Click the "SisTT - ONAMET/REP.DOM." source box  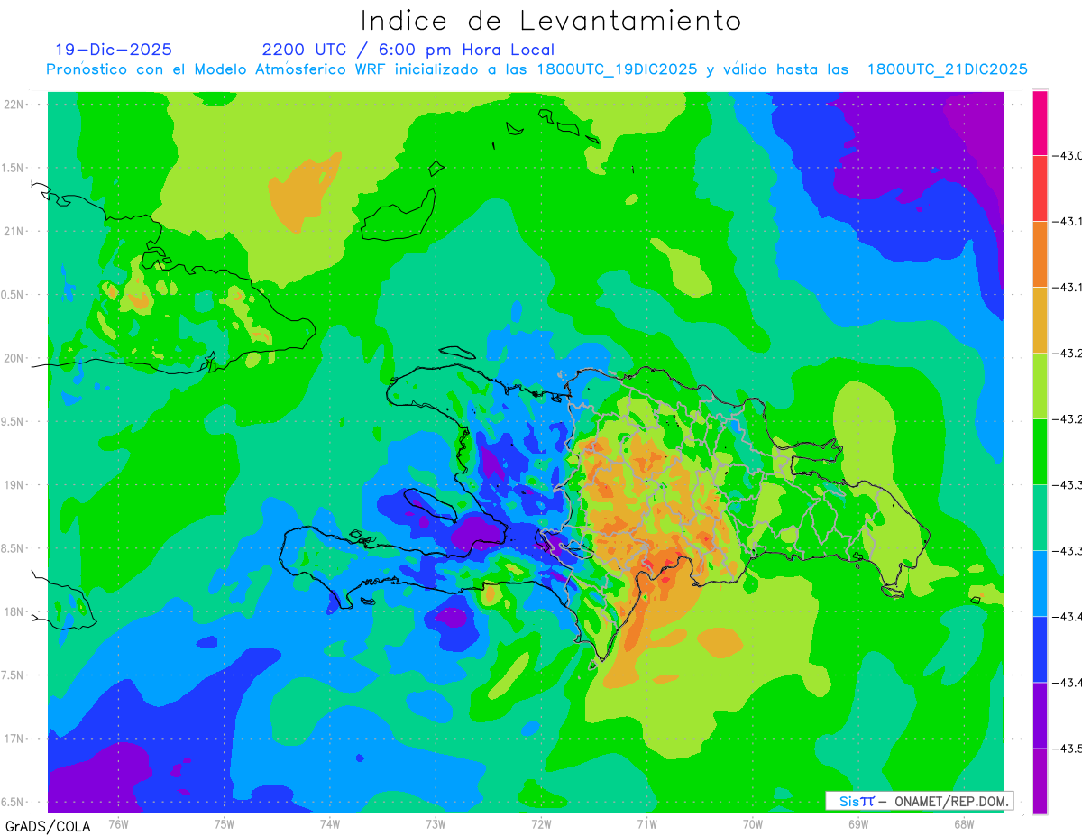point(919,801)
